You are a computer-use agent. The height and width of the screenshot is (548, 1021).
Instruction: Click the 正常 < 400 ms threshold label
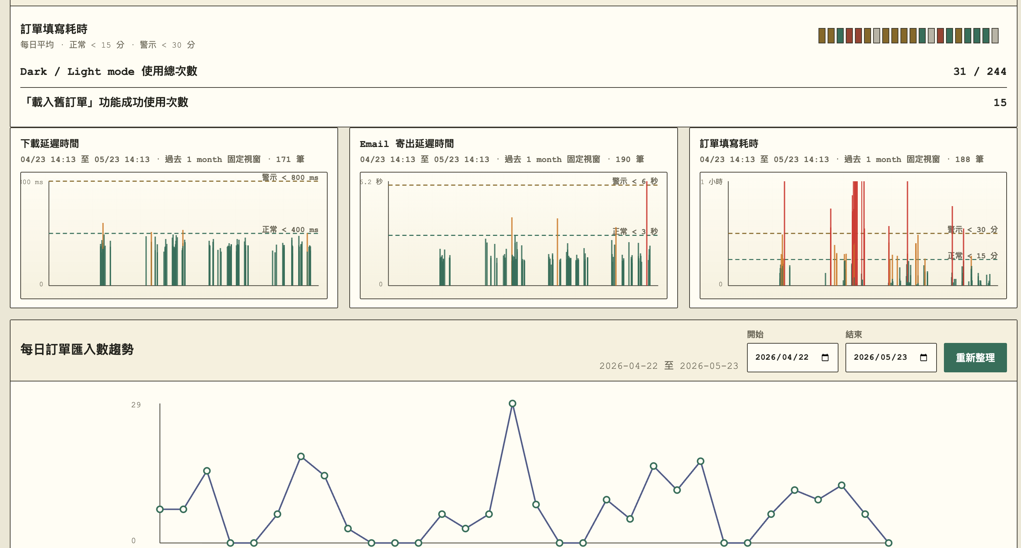click(290, 230)
